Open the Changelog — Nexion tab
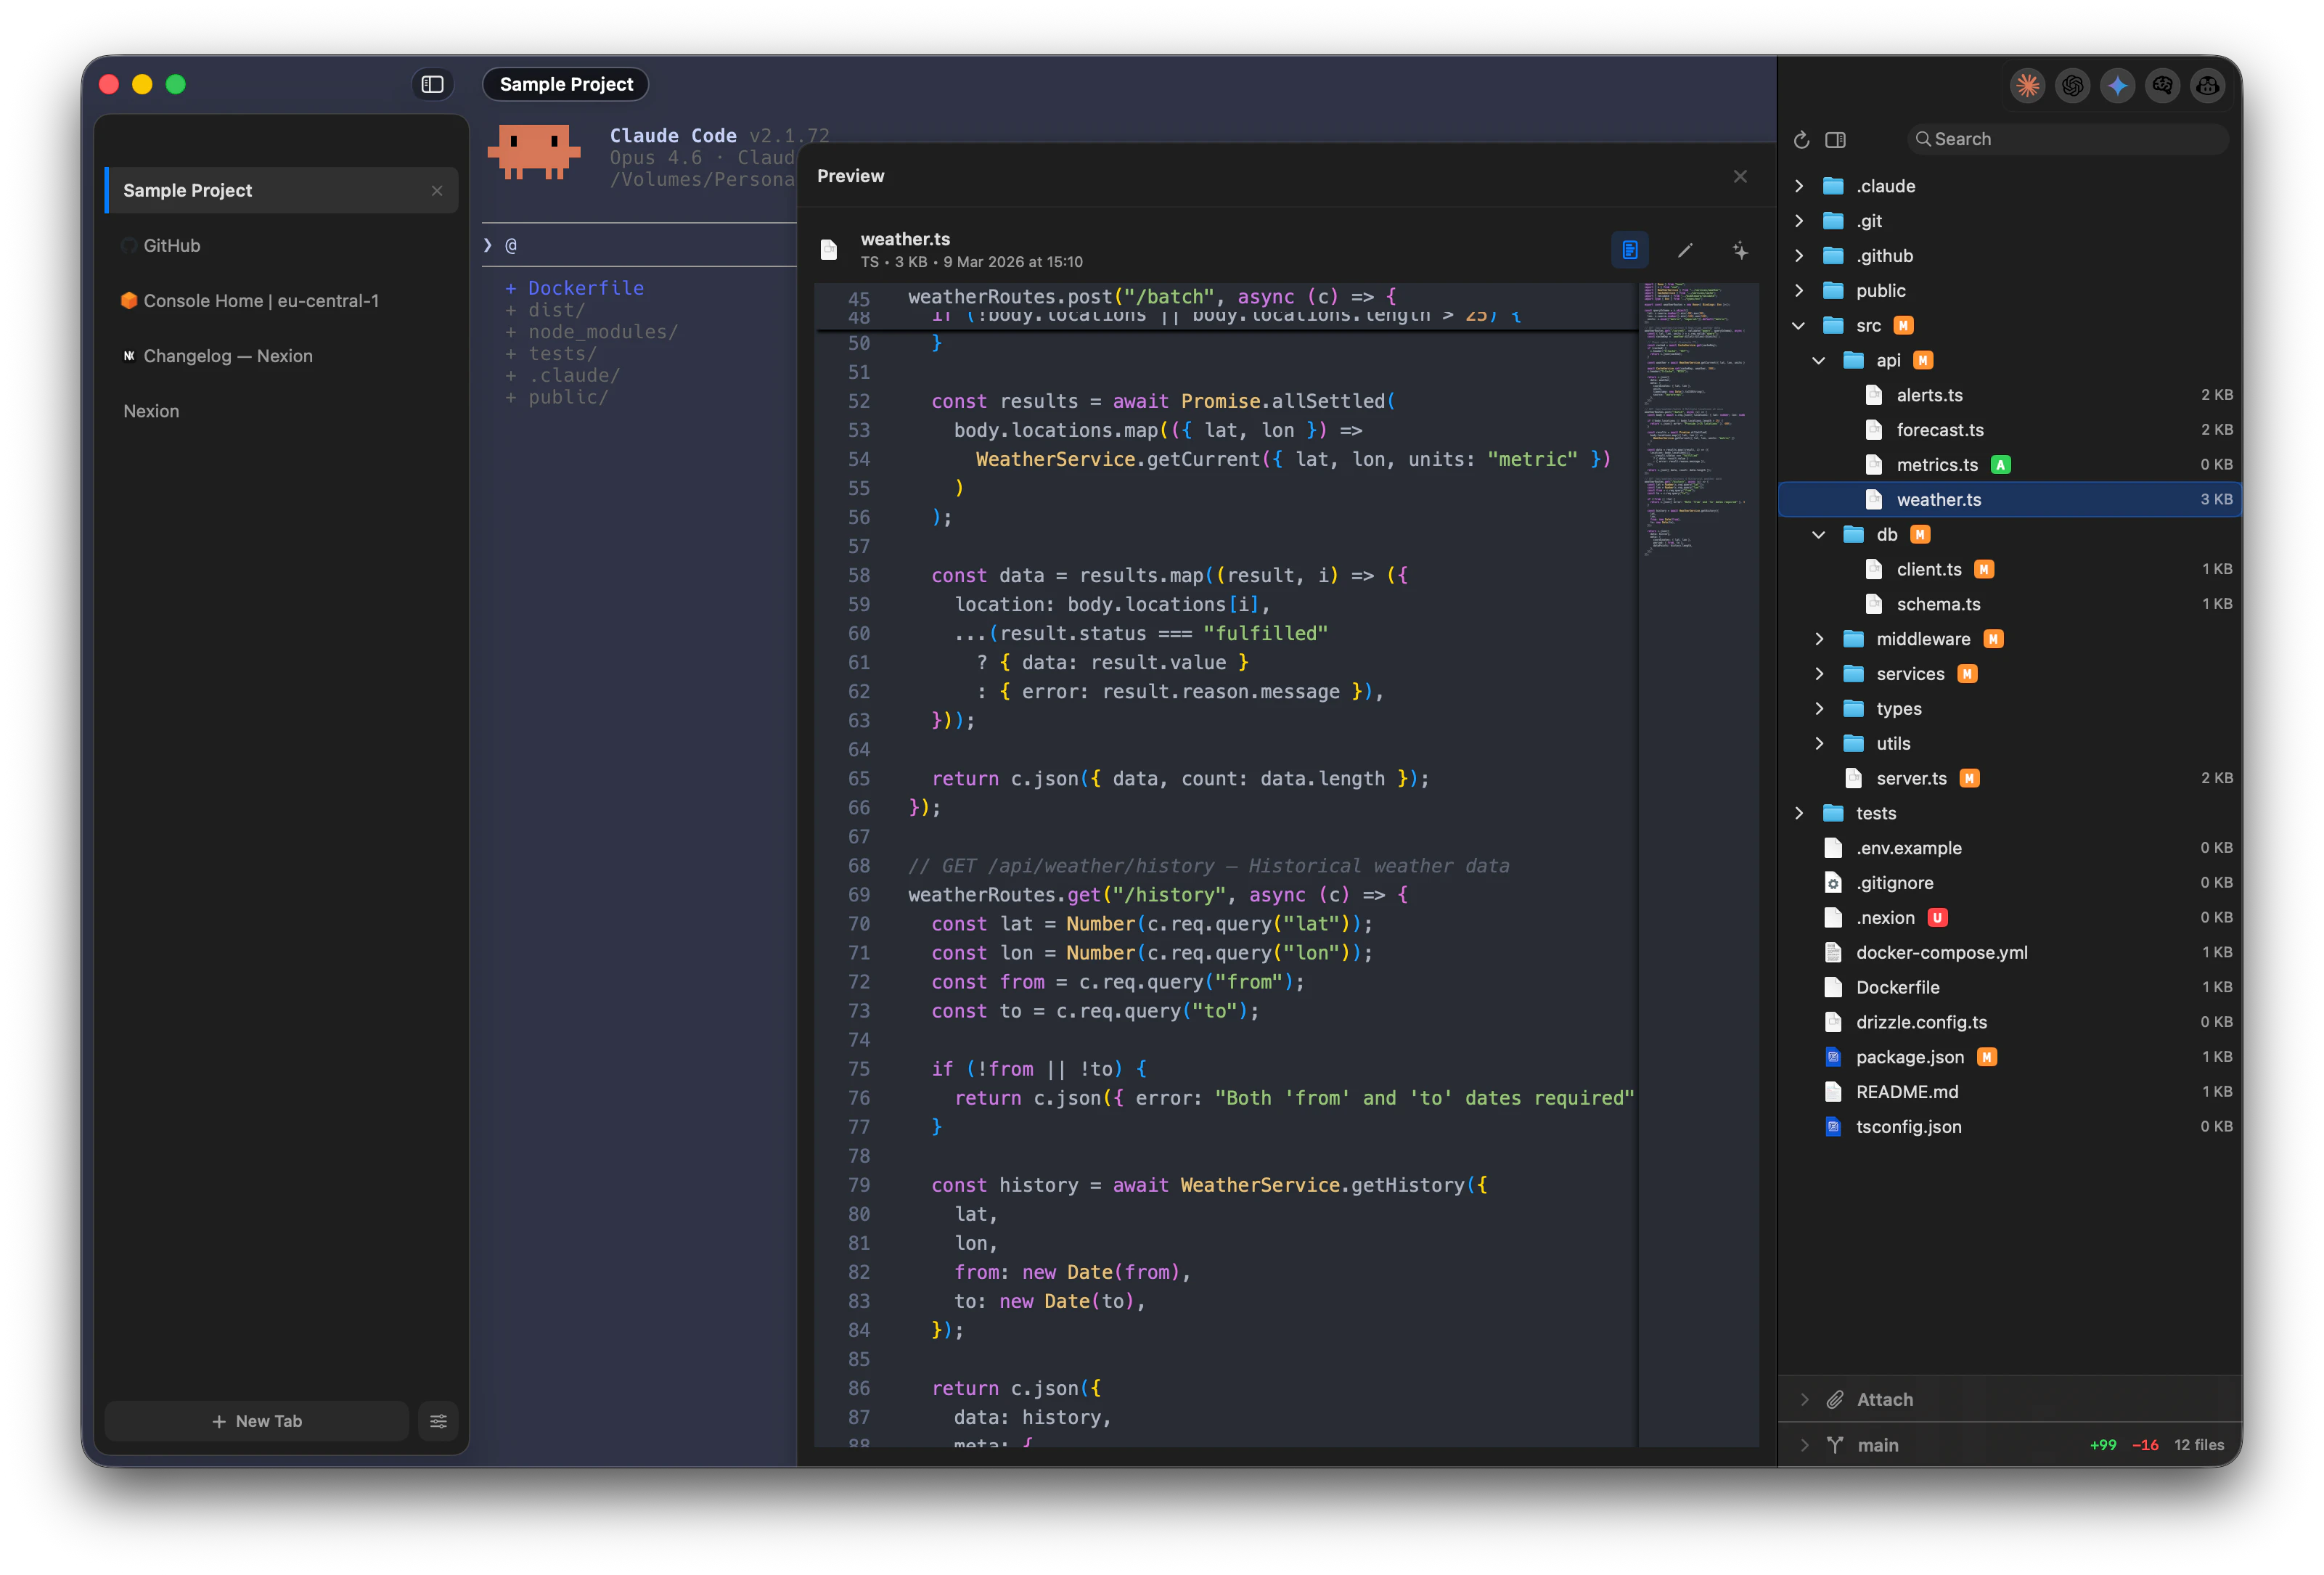This screenshot has width=2324, height=1575. point(281,356)
